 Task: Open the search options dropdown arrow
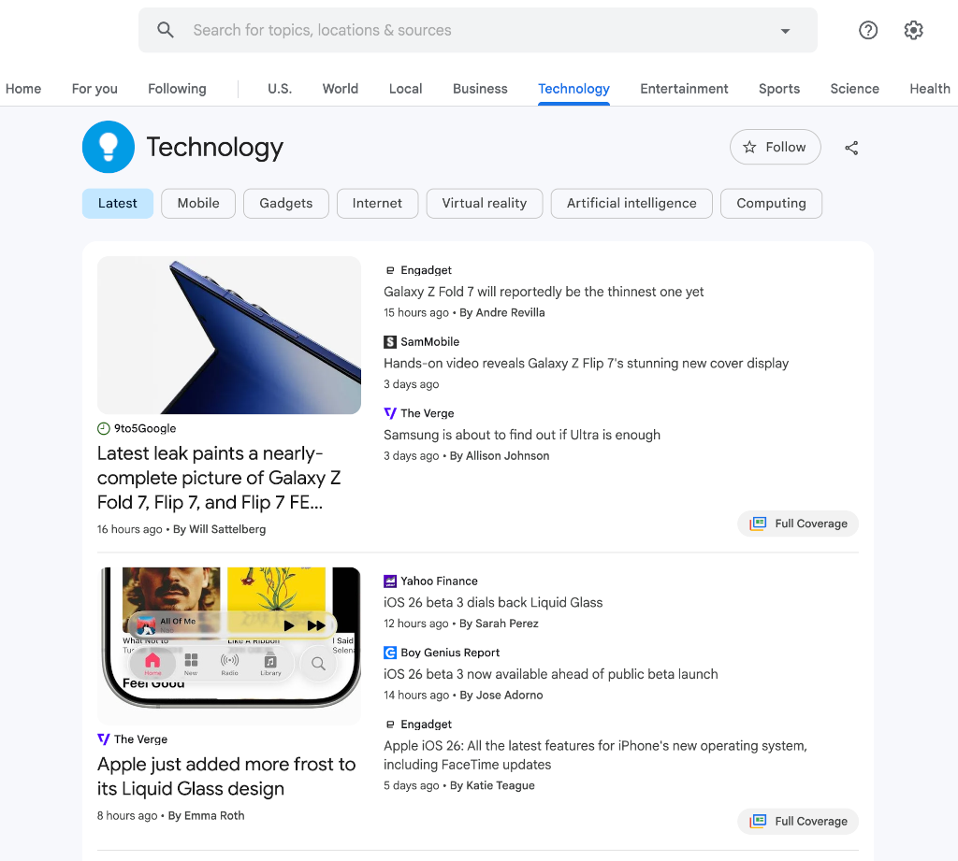coord(785,29)
